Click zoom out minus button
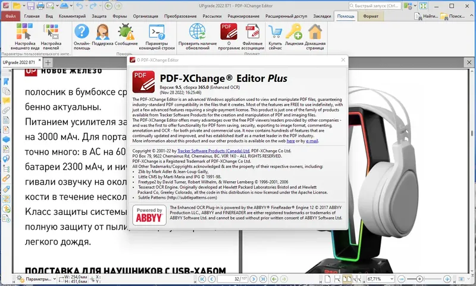The height and width of the screenshot is (286, 476). [x=401, y=279]
